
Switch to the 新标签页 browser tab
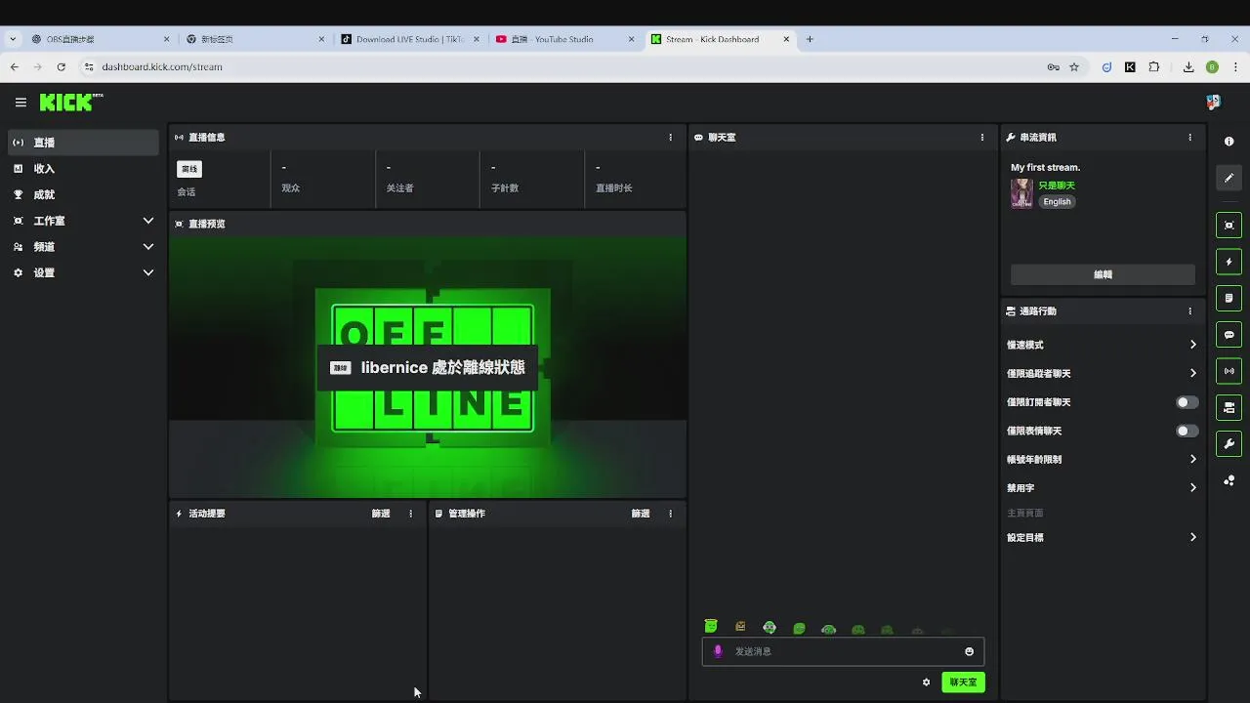[x=255, y=39]
